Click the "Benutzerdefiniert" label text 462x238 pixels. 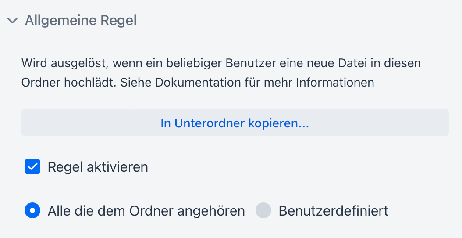coord(333,211)
